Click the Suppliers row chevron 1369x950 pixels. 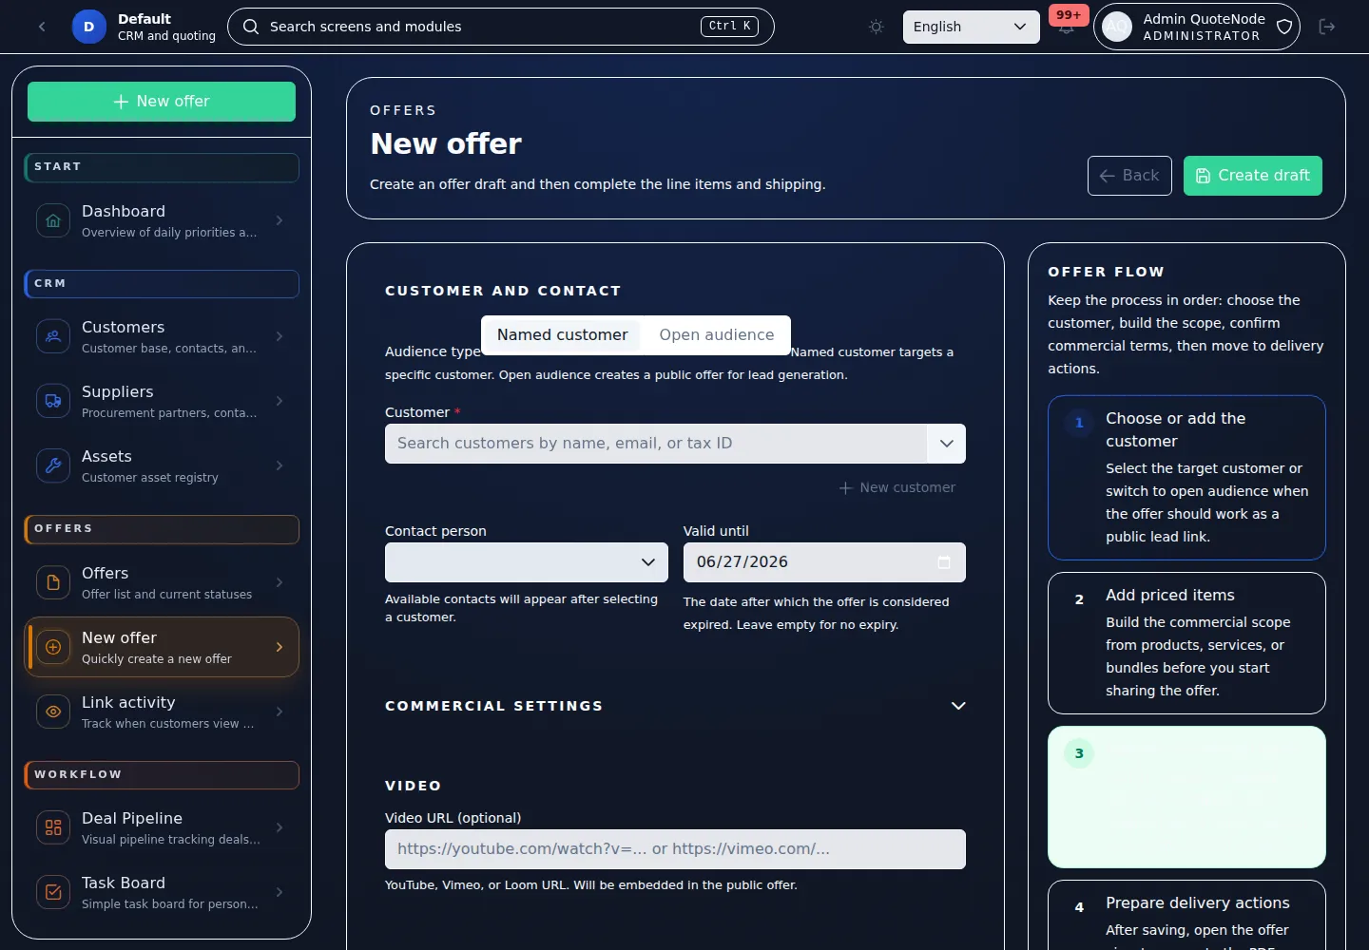pos(280,401)
